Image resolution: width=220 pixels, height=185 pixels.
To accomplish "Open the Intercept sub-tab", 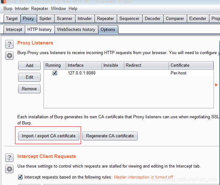I will click(x=14, y=29).
